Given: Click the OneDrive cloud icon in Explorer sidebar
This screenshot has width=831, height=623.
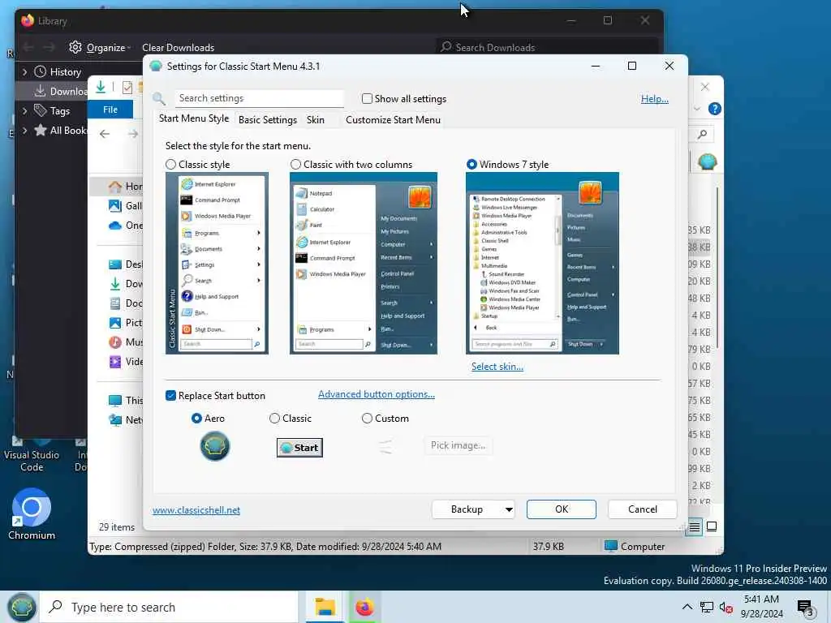Looking at the screenshot, I should tap(115, 226).
